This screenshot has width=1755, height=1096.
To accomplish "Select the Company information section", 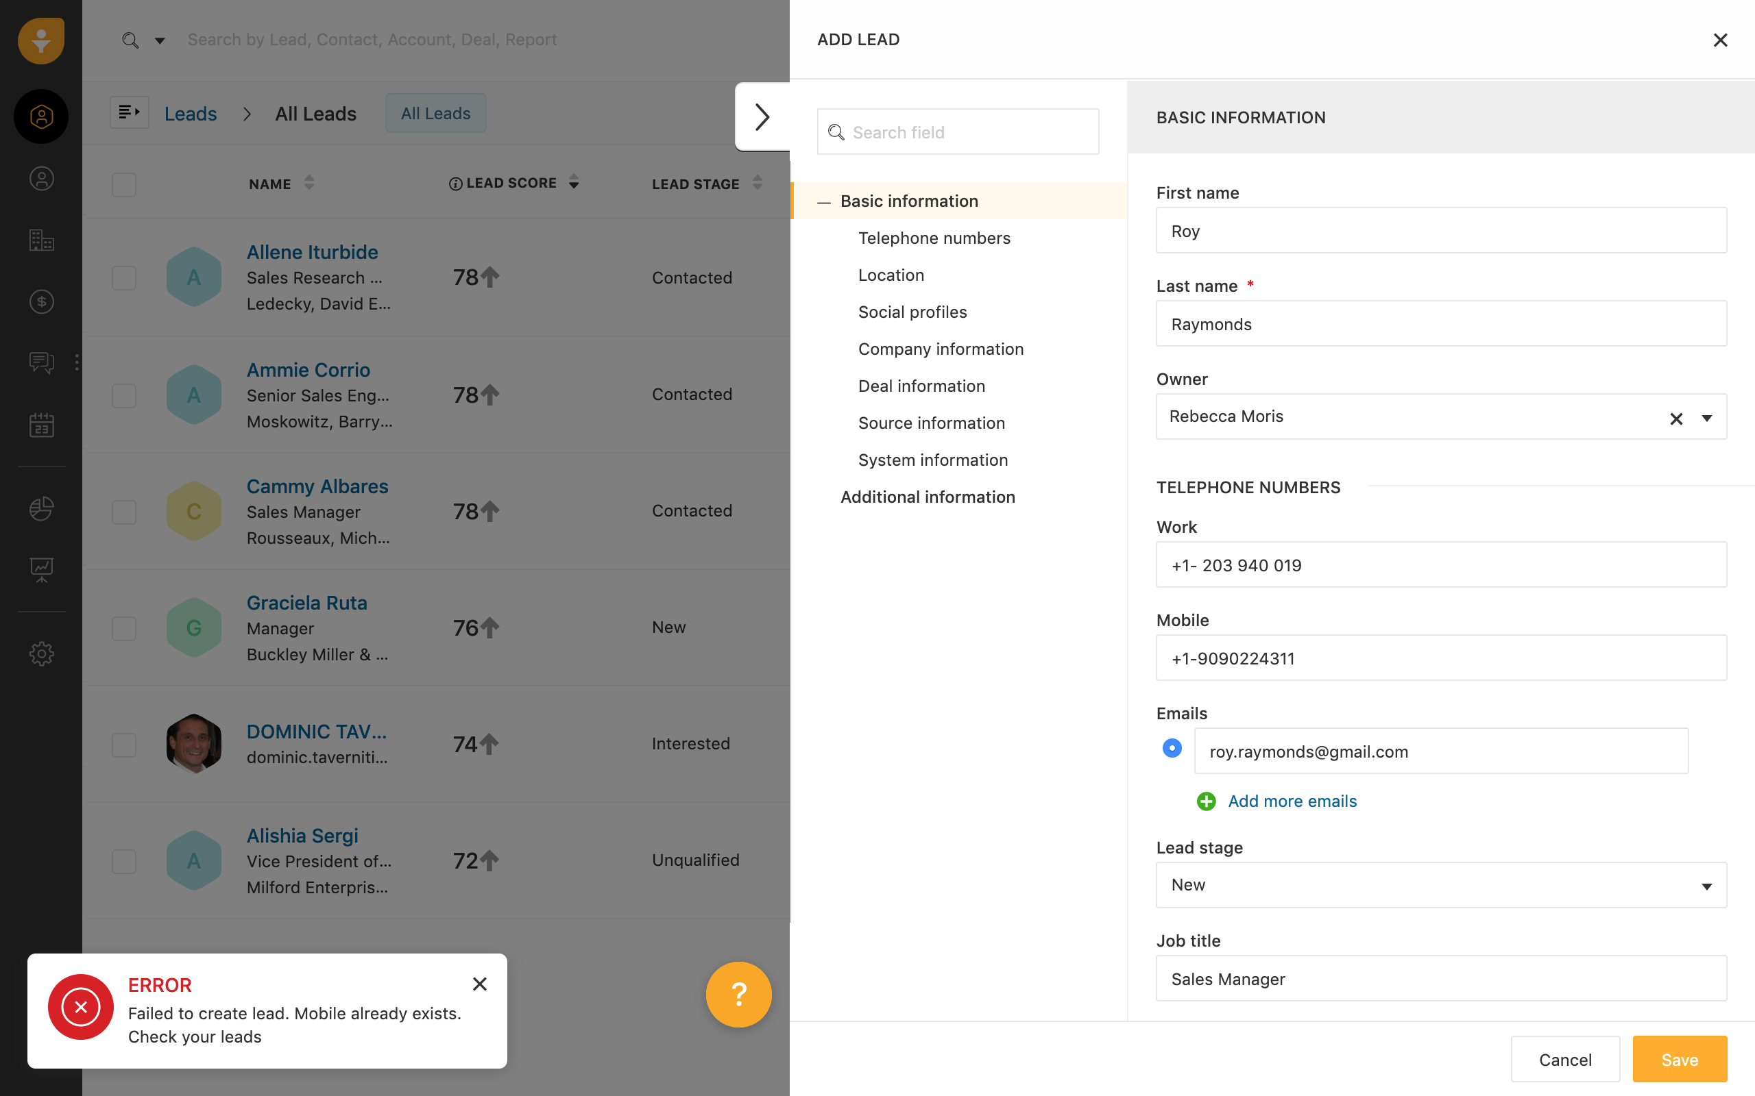I will (941, 349).
